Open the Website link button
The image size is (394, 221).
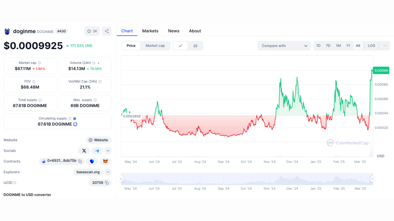[98, 140]
